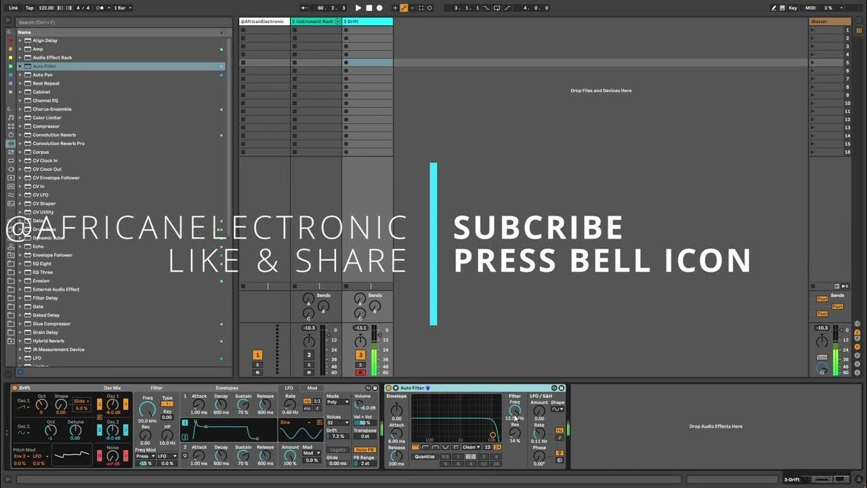Disarm the red record button on track 3
867x488 pixels.
[x=360, y=373]
